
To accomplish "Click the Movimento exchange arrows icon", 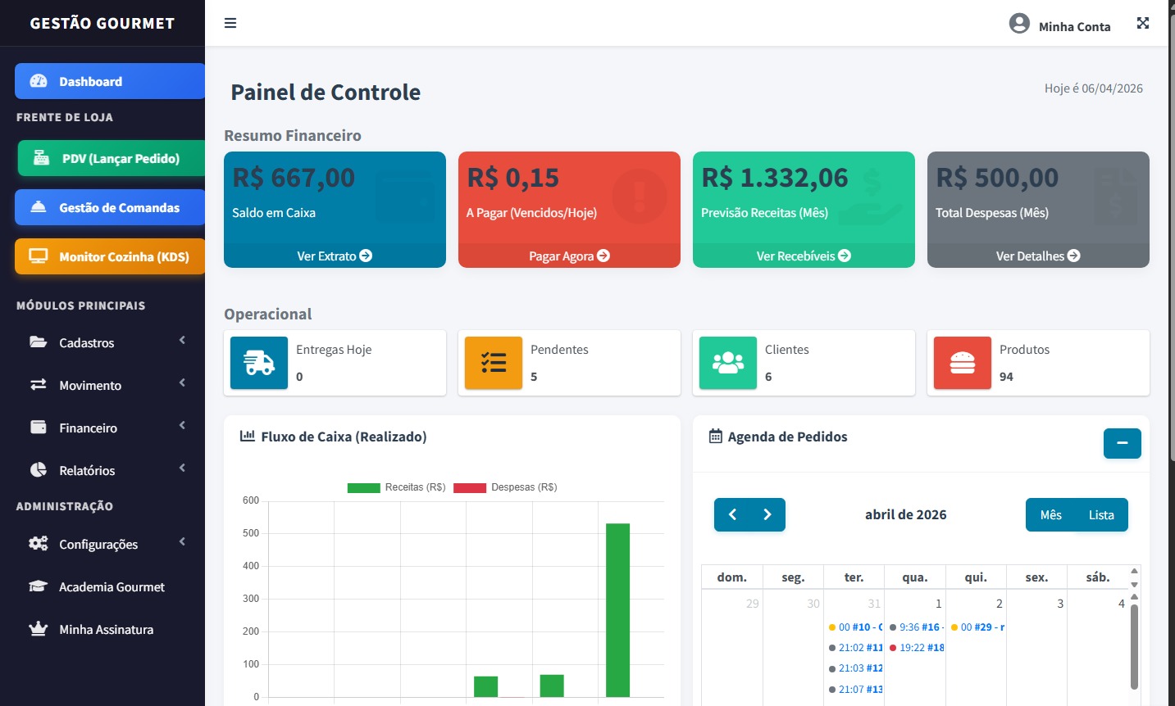I will coord(39,384).
